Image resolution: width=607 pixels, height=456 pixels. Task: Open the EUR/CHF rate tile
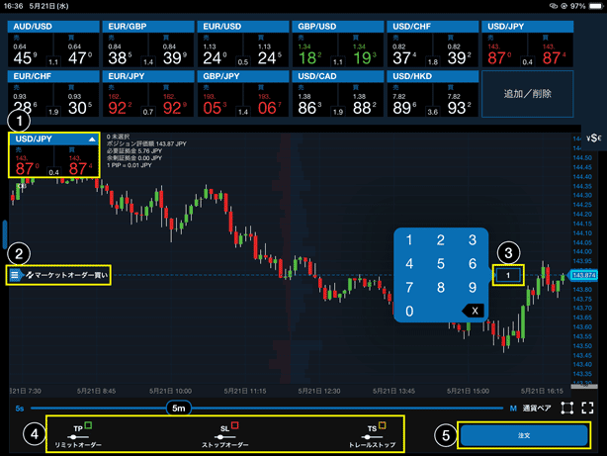53,93
